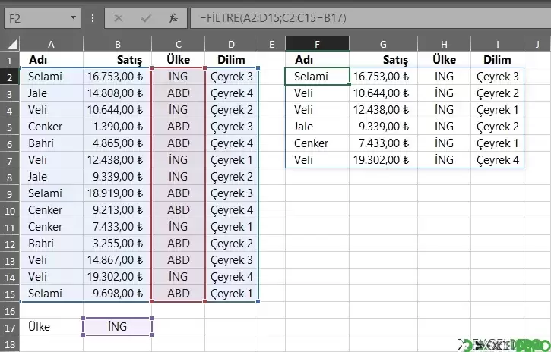Select cell C3 containing ABD
This screenshot has width=551, height=352.
coord(178,93)
